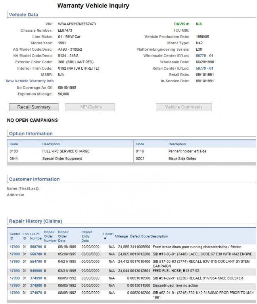Click the Vehicle Comments button
This screenshot has height=304, width=257.
click(183, 107)
